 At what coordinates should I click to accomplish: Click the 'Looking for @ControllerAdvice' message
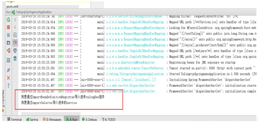(x=213, y=28)
